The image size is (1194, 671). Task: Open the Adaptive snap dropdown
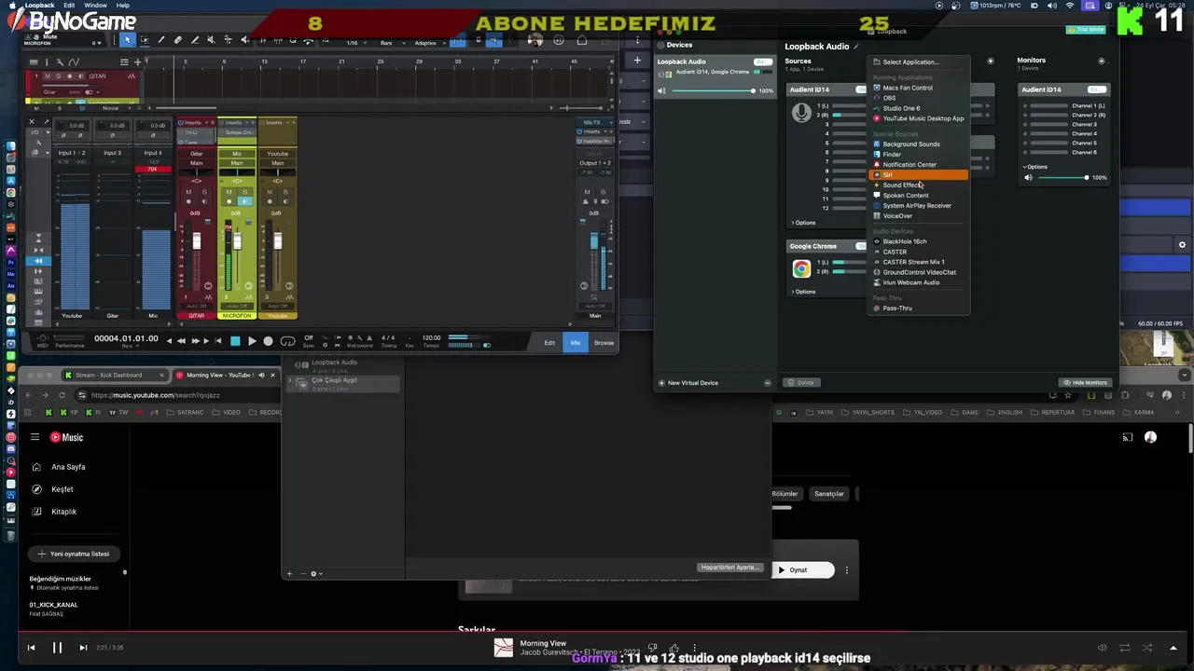pyautogui.click(x=428, y=43)
